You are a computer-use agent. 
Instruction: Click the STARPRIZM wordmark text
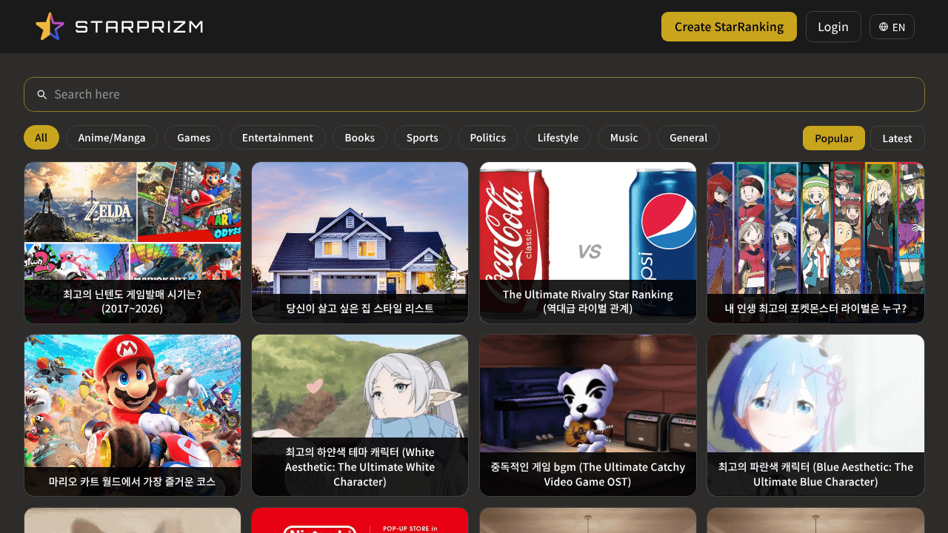click(x=139, y=27)
